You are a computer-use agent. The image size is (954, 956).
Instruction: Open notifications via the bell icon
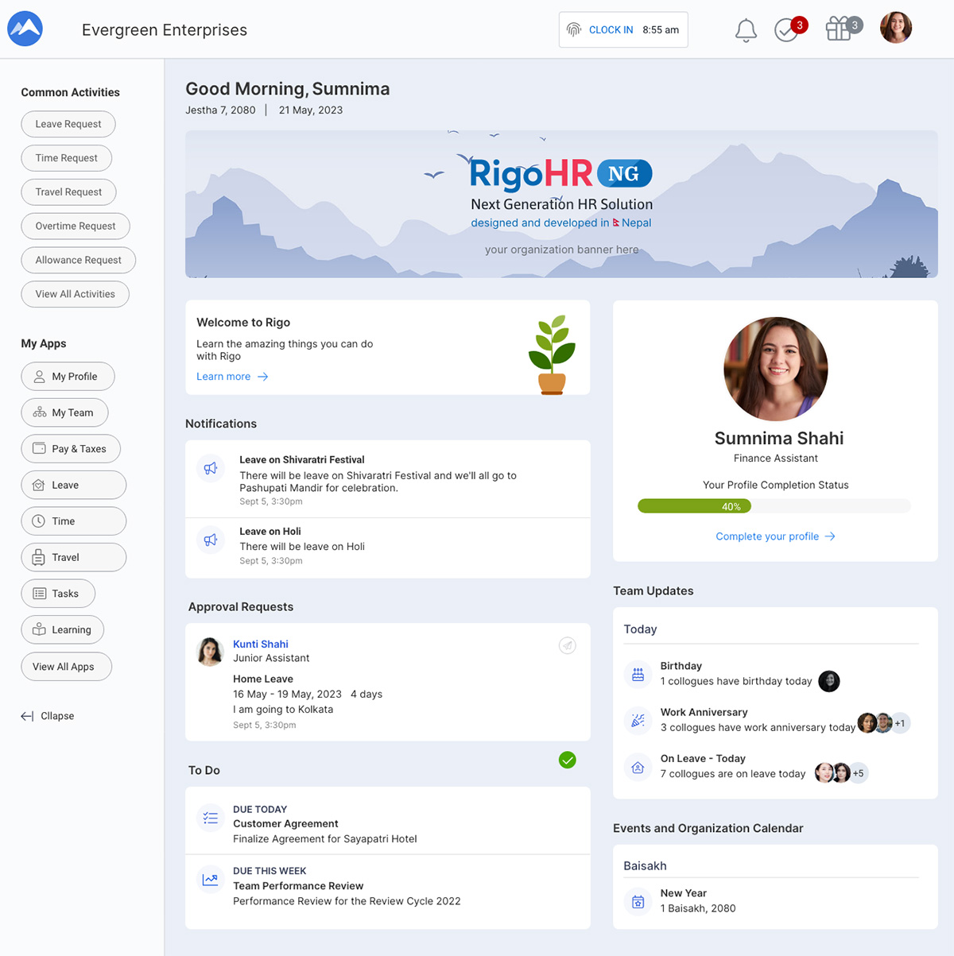[x=745, y=29]
